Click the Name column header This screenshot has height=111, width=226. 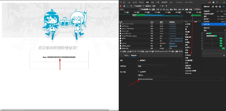click(135, 22)
